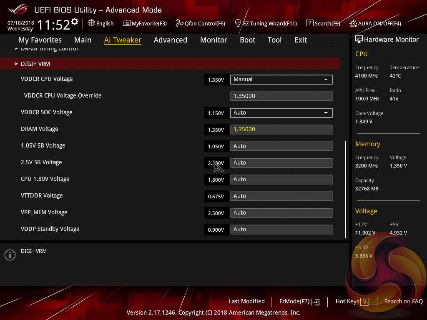Click the Hot Keys question mark icon
Image resolution: width=427 pixels, height=320 pixels.
click(364, 302)
